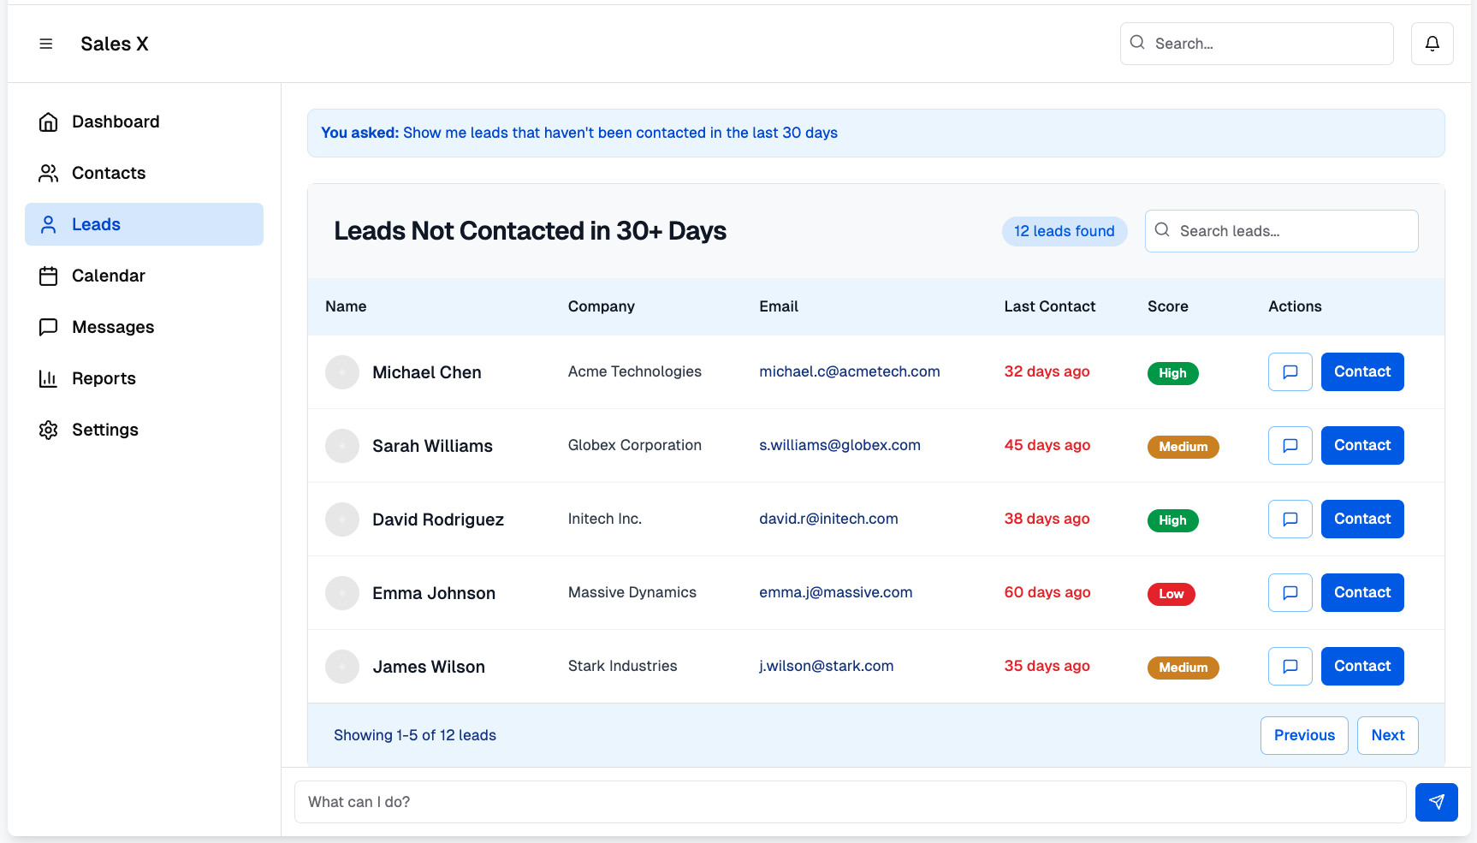1477x843 pixels.
Task: Select Leads in the sidebar
Action: point(144,224)
